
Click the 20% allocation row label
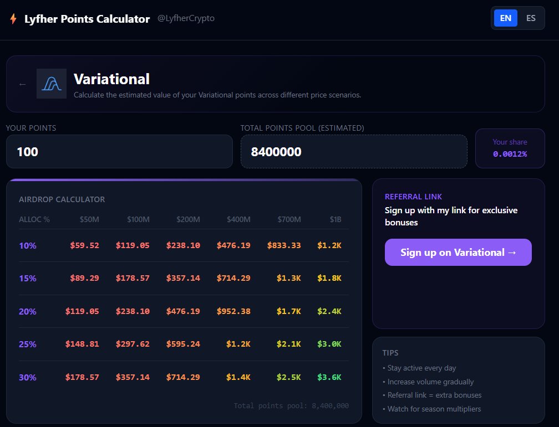28,312
